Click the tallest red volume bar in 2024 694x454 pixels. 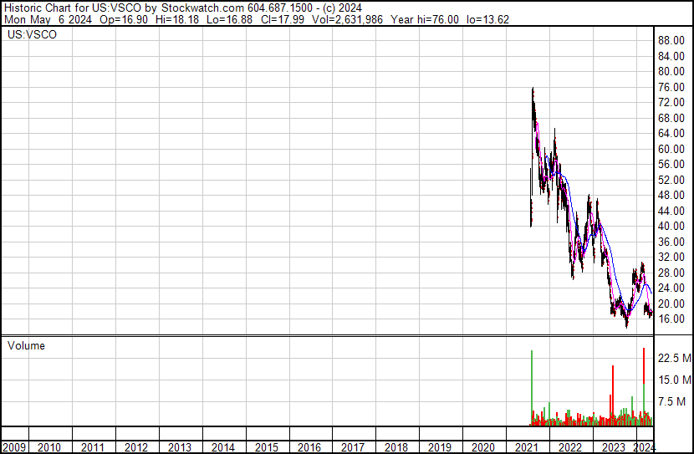[644, 365]
